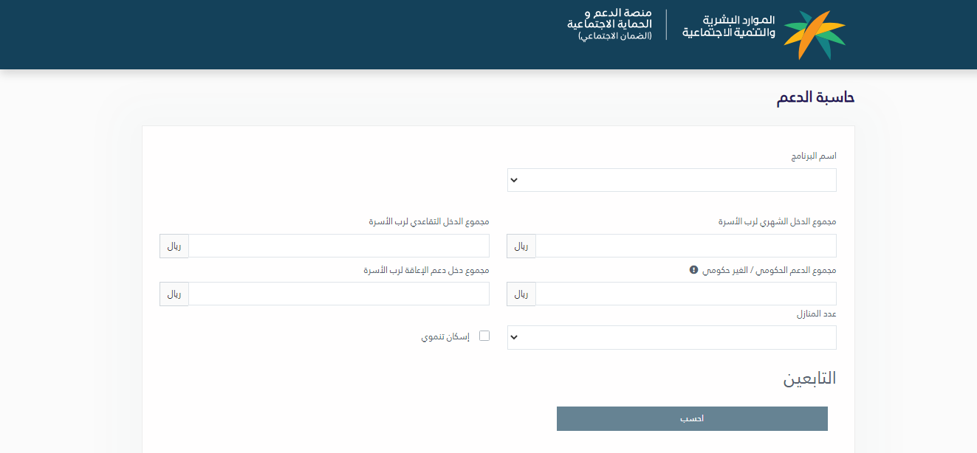Screen dimensions: 977x453
Task: Click the ريال unit tag on government support field
Action: click(521, 294)
